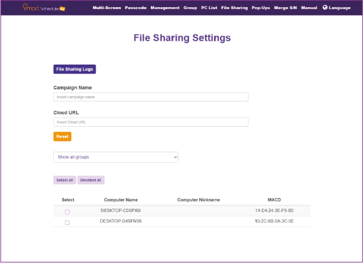Select the File Sharing nav item
The image size is (363, 263).
[x=234, y=8]
